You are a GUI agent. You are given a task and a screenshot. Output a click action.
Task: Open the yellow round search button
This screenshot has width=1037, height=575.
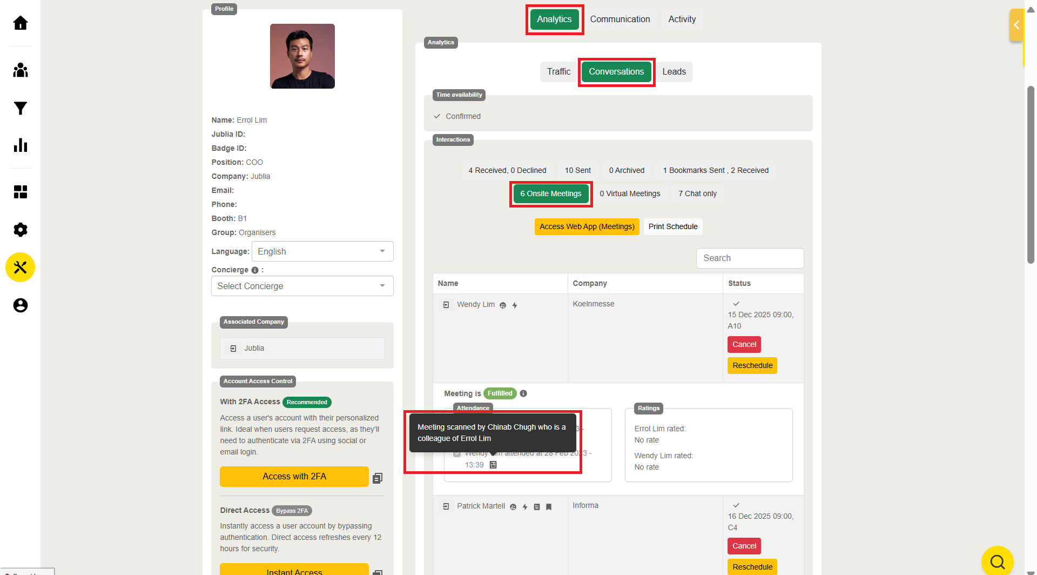pos(998,561)
